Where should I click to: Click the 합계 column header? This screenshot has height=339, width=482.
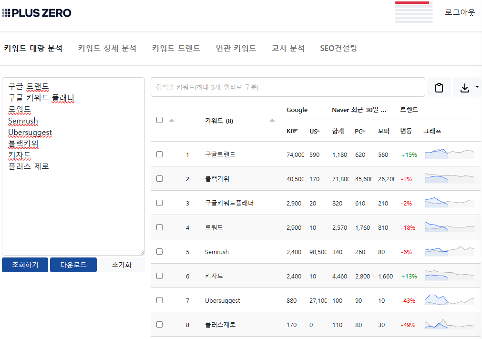[338, 131]
